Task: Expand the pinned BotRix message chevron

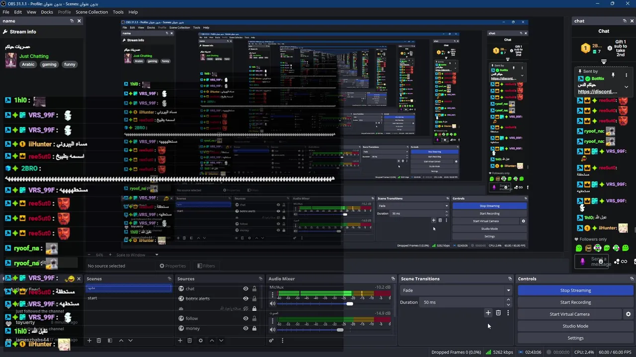Action: click(626, 87)
